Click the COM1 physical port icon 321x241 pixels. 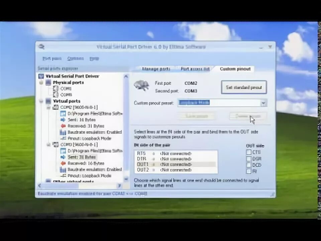pyautogui.click(x=56, y=88)
